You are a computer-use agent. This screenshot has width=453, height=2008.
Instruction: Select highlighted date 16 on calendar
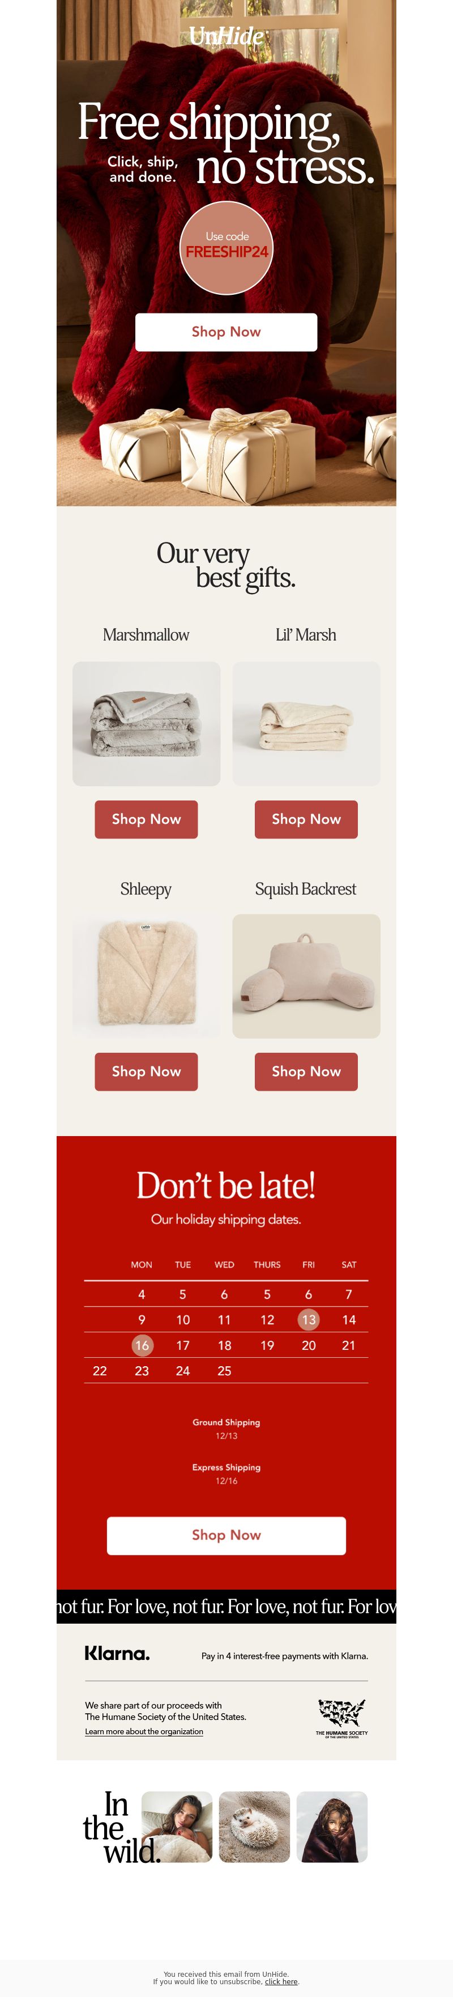coord(142,1345)
